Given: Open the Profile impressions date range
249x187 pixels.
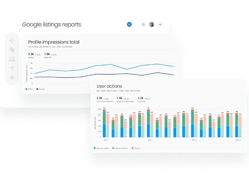Looking at the screenshot, I should 50,47.
